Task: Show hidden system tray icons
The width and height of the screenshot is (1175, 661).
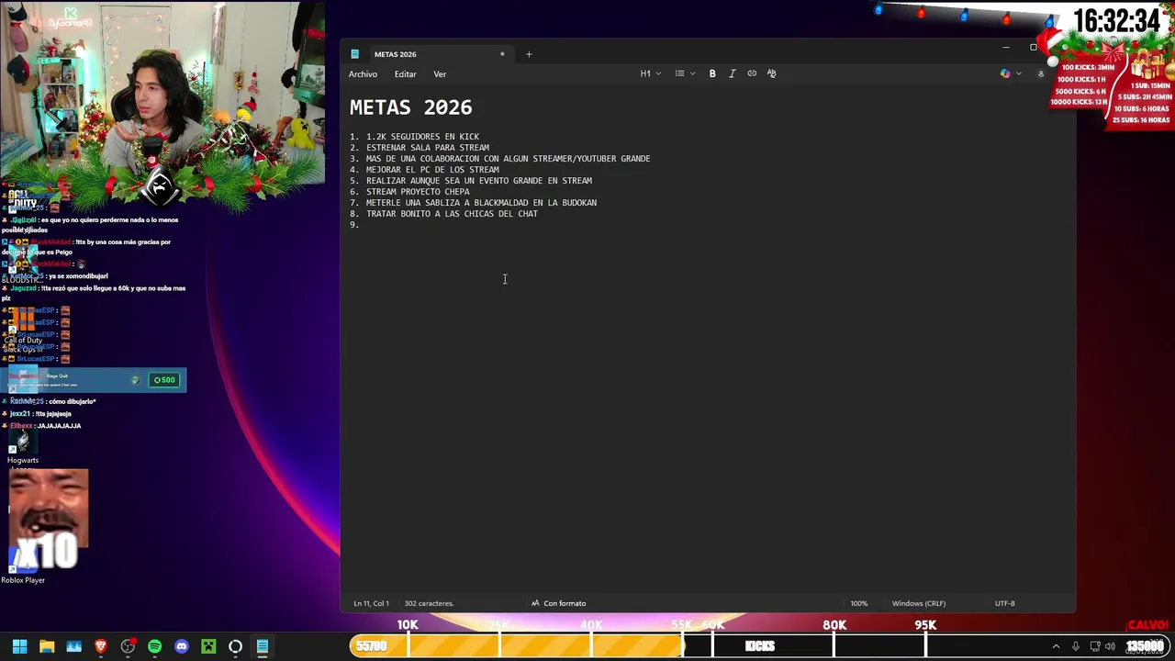Action: tap(1056, 646)
